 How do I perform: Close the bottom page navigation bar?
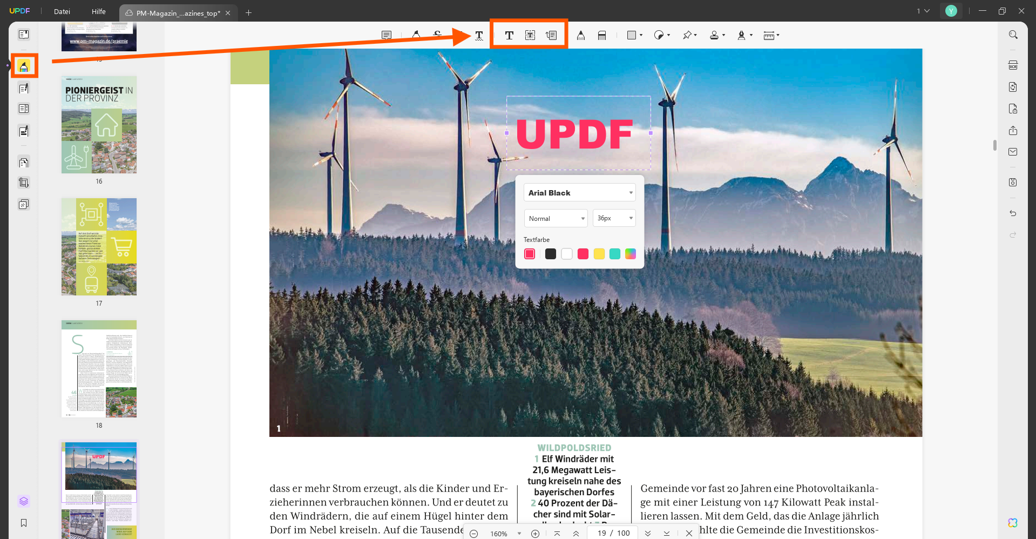pyautogui.click(x=689, y=534)
